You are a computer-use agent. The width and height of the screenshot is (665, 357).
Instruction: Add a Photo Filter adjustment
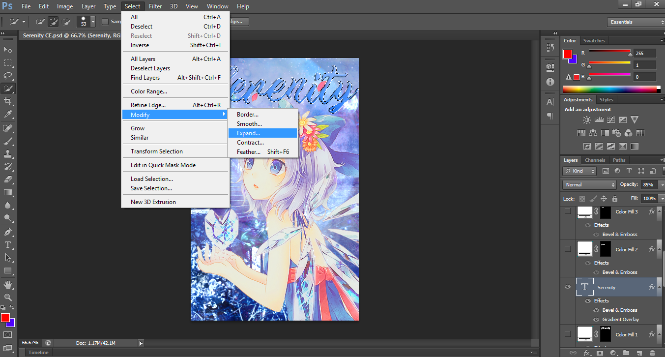[x=616, y=133]
